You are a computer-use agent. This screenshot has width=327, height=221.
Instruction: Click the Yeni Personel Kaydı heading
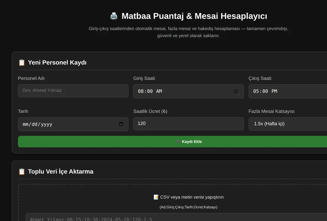[x=57, y=62]
